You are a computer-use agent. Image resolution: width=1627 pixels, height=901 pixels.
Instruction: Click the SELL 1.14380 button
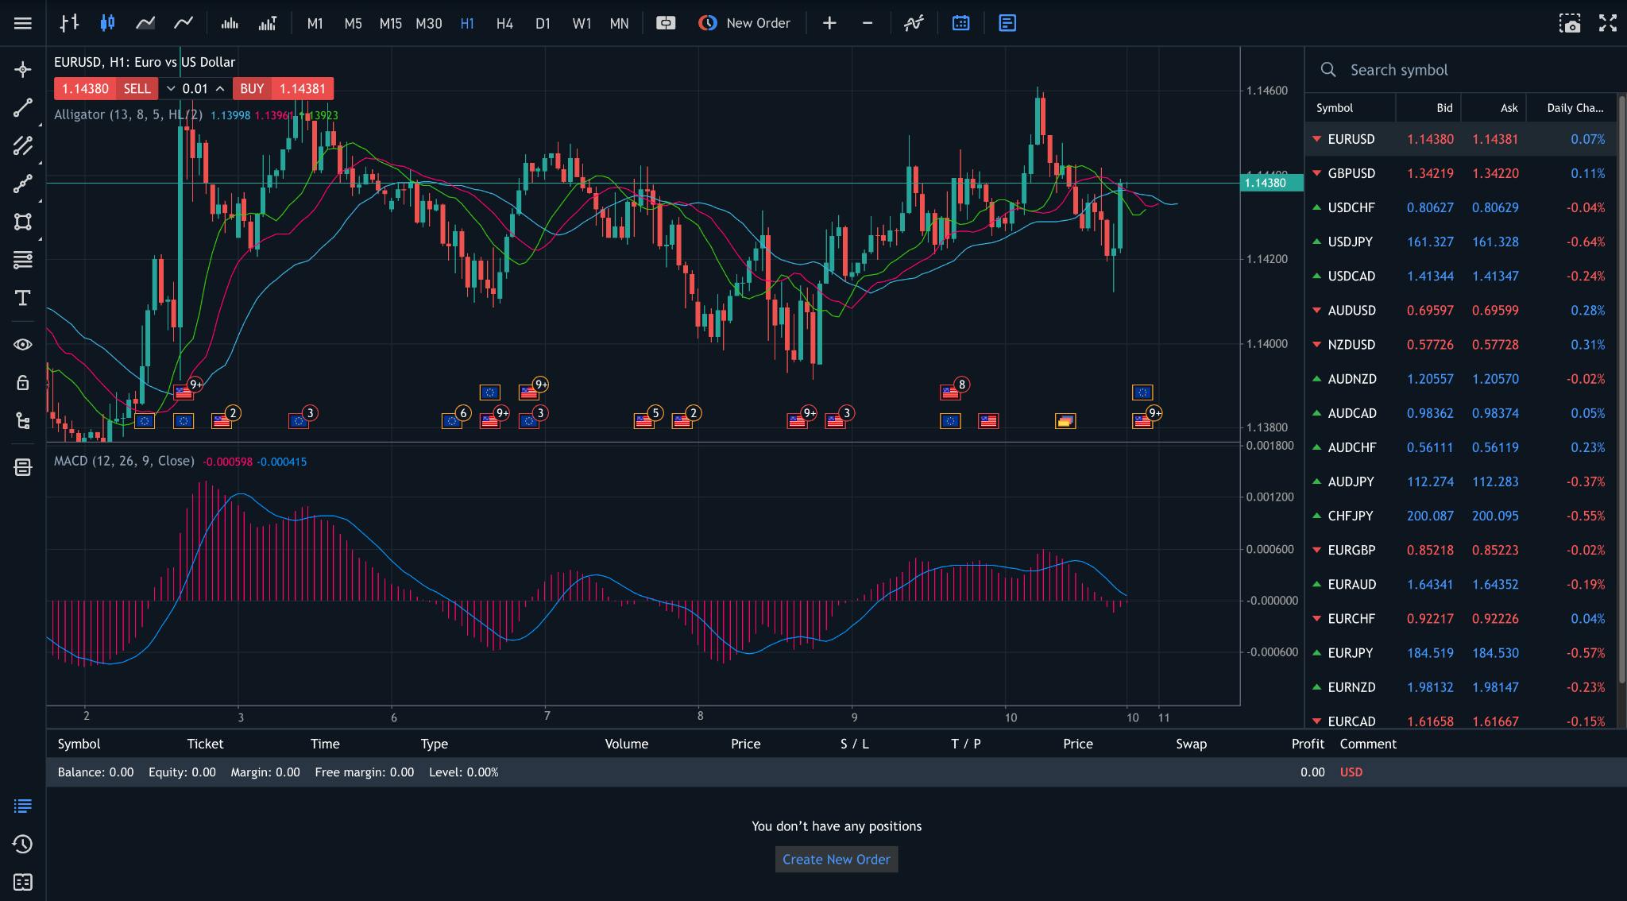(x=106, y=88)
